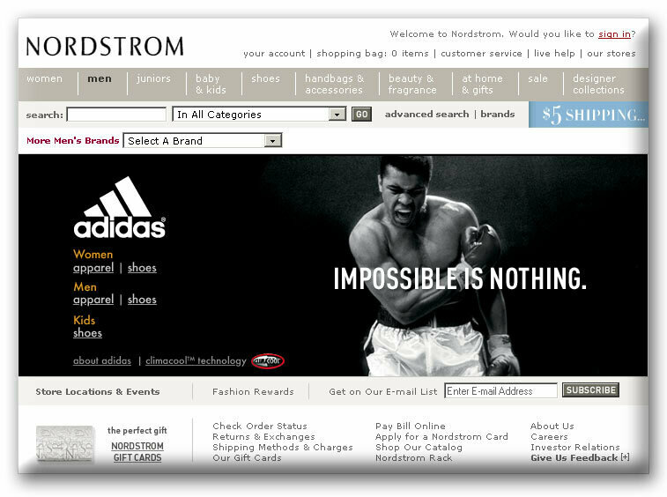This screenshot has height=497, width=667.
Task: Open the advanced search link
Action: click(426, 114)
